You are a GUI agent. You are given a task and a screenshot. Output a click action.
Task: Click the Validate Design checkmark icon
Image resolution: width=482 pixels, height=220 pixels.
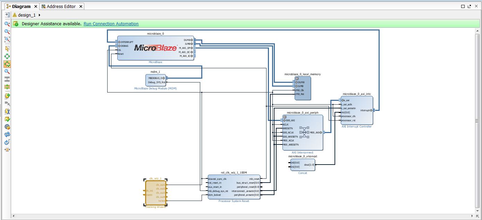pyautogui.click(x=7, y=119)
